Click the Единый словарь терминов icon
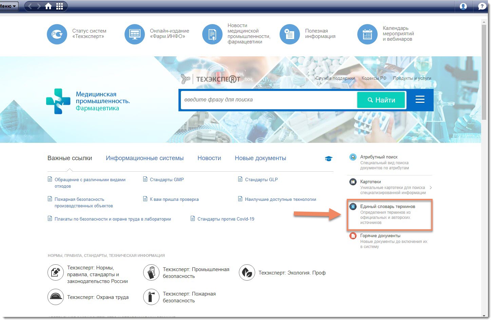This screenshot has width=493, height=322. point(353,206)
